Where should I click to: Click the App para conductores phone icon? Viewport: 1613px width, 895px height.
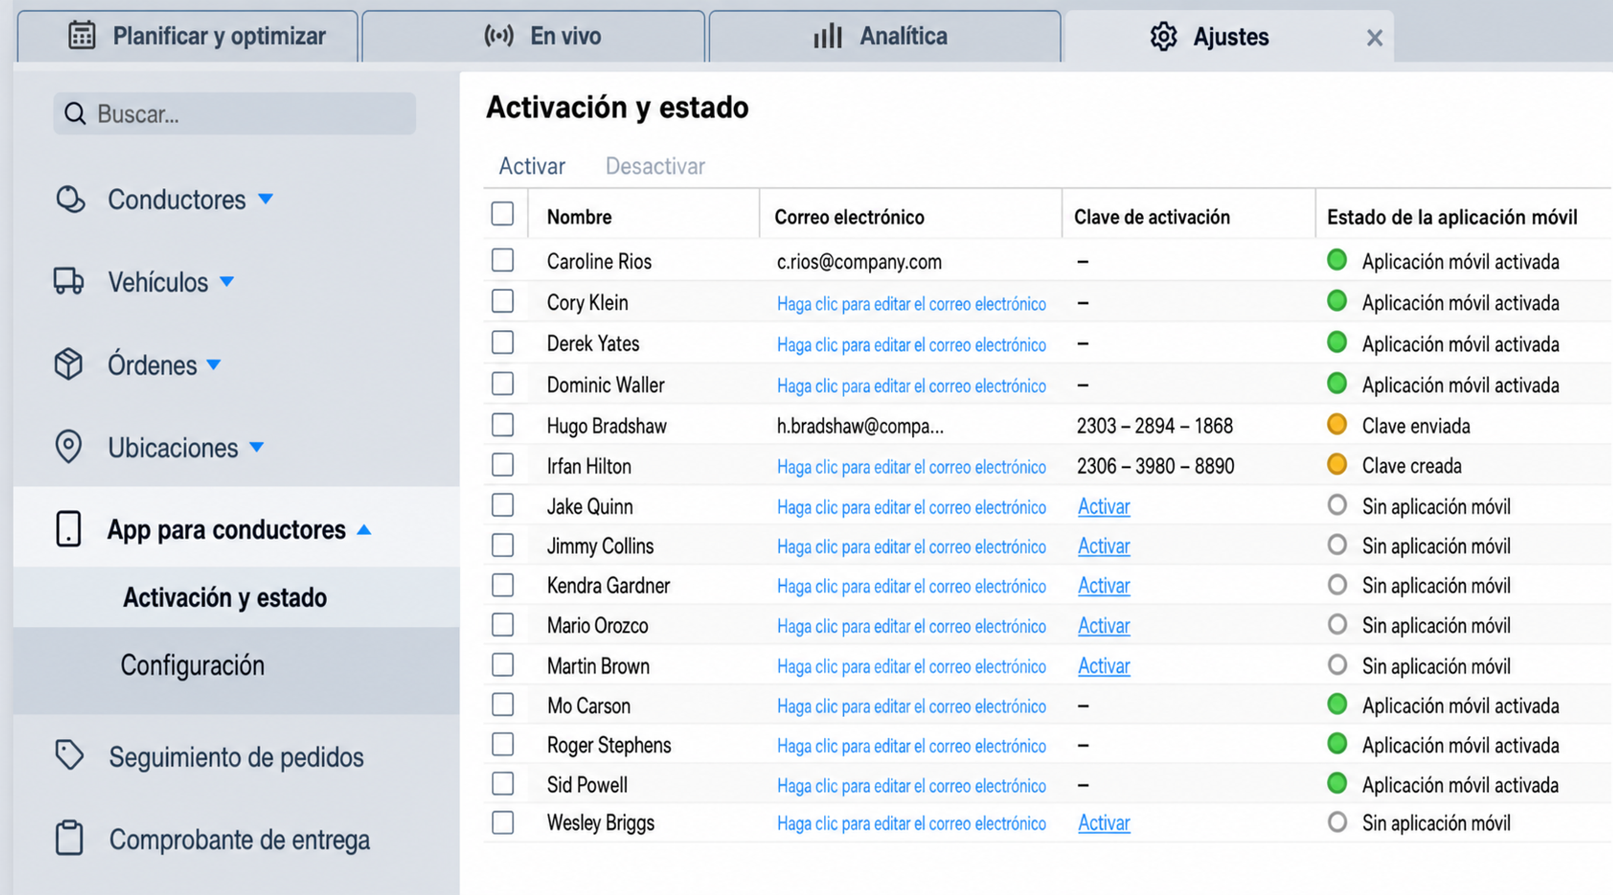(68, 529)
